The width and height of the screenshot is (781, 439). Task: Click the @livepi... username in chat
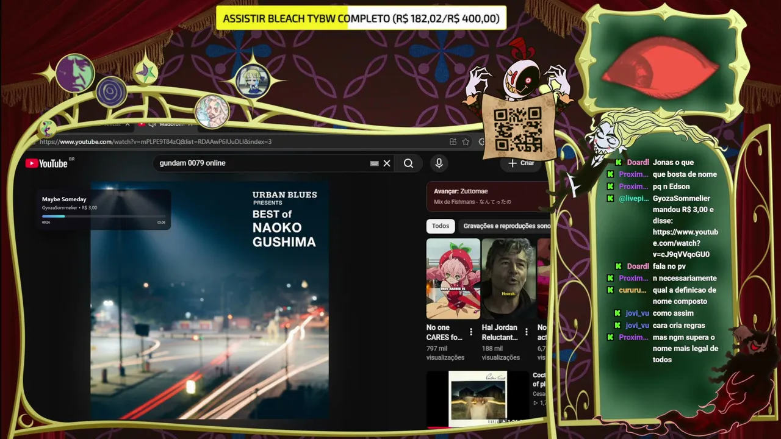(633, 198)
